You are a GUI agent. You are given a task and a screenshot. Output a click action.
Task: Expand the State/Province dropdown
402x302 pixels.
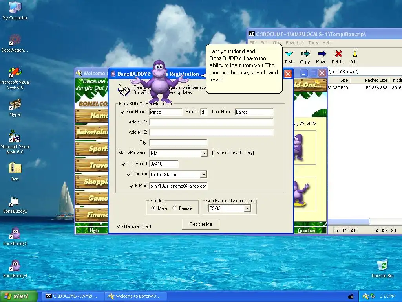coord(204,153)
